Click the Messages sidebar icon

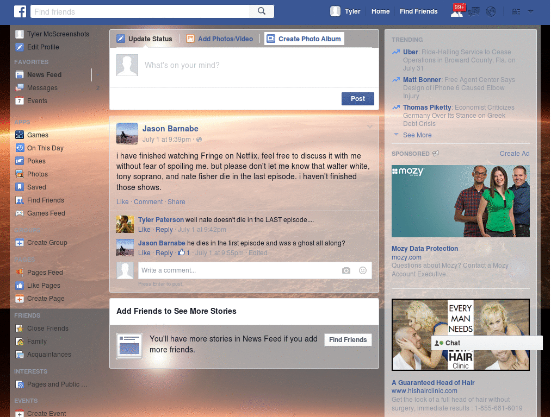click(20, 87)
